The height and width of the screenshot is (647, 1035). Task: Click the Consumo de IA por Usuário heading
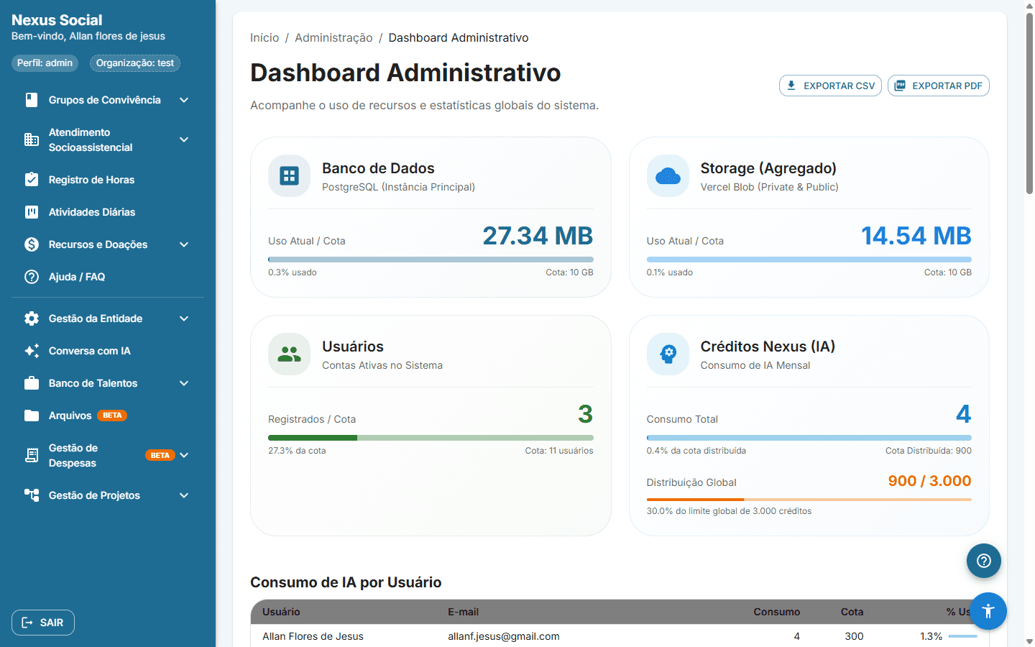[x=346, y=582]
